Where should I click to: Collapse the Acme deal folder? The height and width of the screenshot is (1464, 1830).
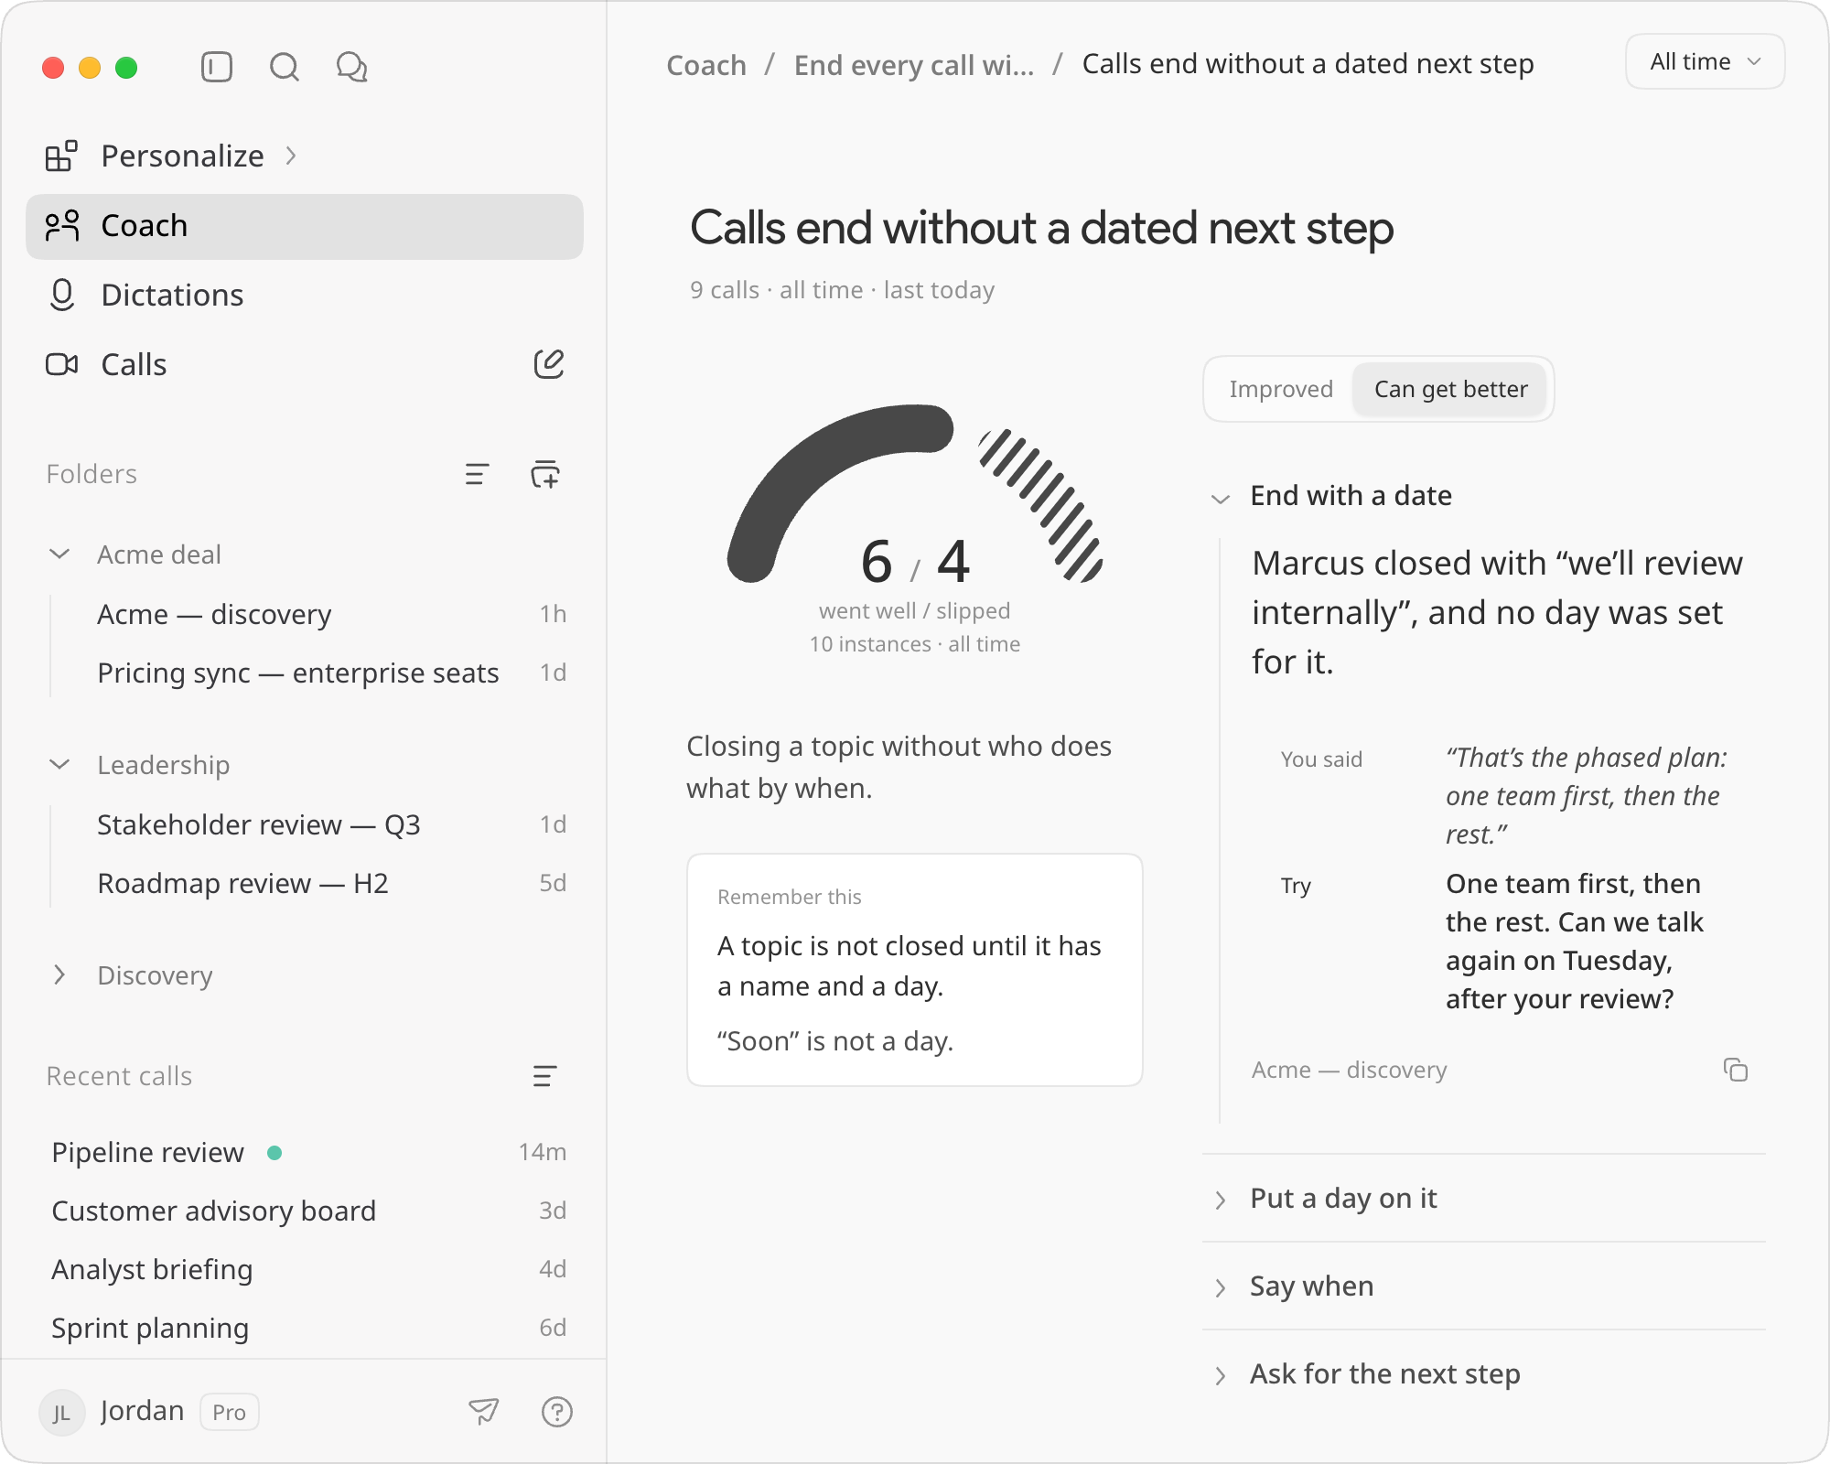(59, 554)
